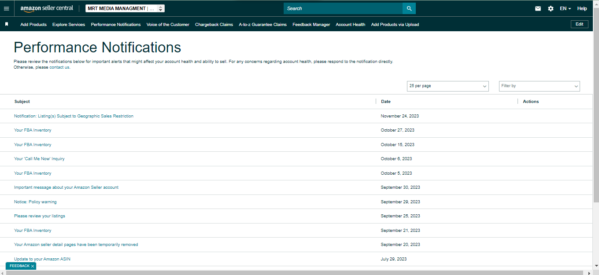Click the Actions column header

coord(531,102)
